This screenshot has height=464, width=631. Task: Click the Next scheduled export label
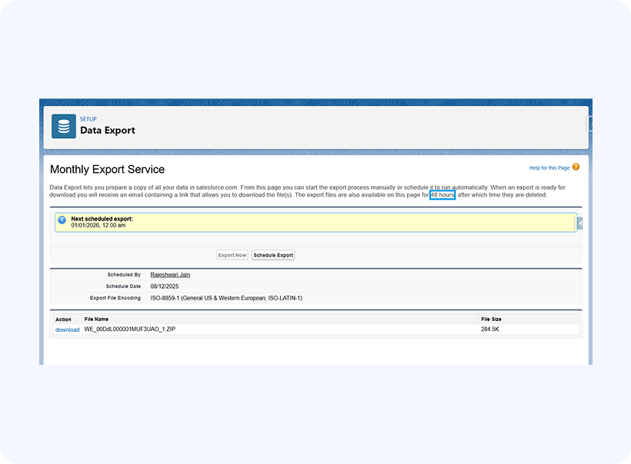tap(102, 219)
